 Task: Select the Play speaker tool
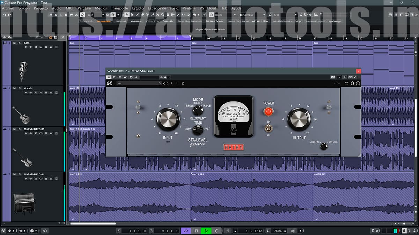pyautogui.click(x=183, y=15)
